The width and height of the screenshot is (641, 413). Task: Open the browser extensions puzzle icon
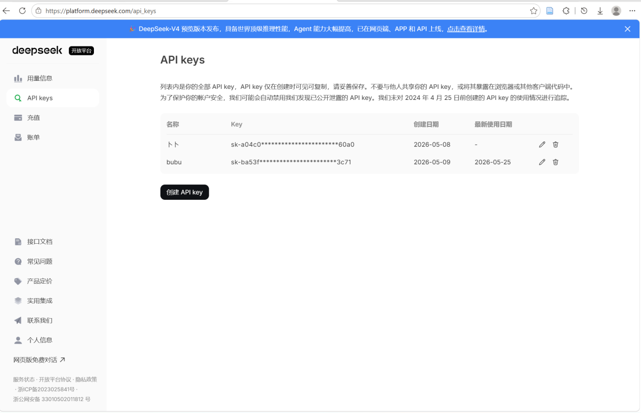click(x=566, y=10)
